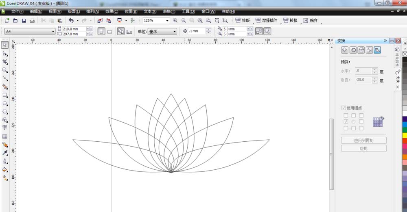Open the 效果(C) menu
The width and height of the screenshot is (407, 212).
(112, 11)
